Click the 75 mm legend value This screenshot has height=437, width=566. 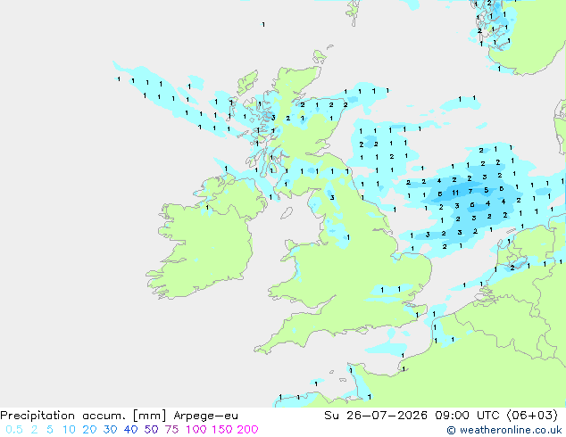pos(171,430)
